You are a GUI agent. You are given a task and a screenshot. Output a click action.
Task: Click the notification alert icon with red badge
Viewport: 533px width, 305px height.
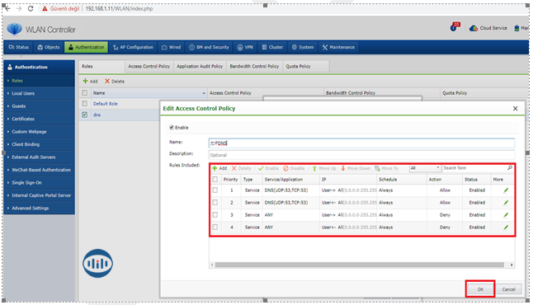pyautogui.click(x=455, y=27)
